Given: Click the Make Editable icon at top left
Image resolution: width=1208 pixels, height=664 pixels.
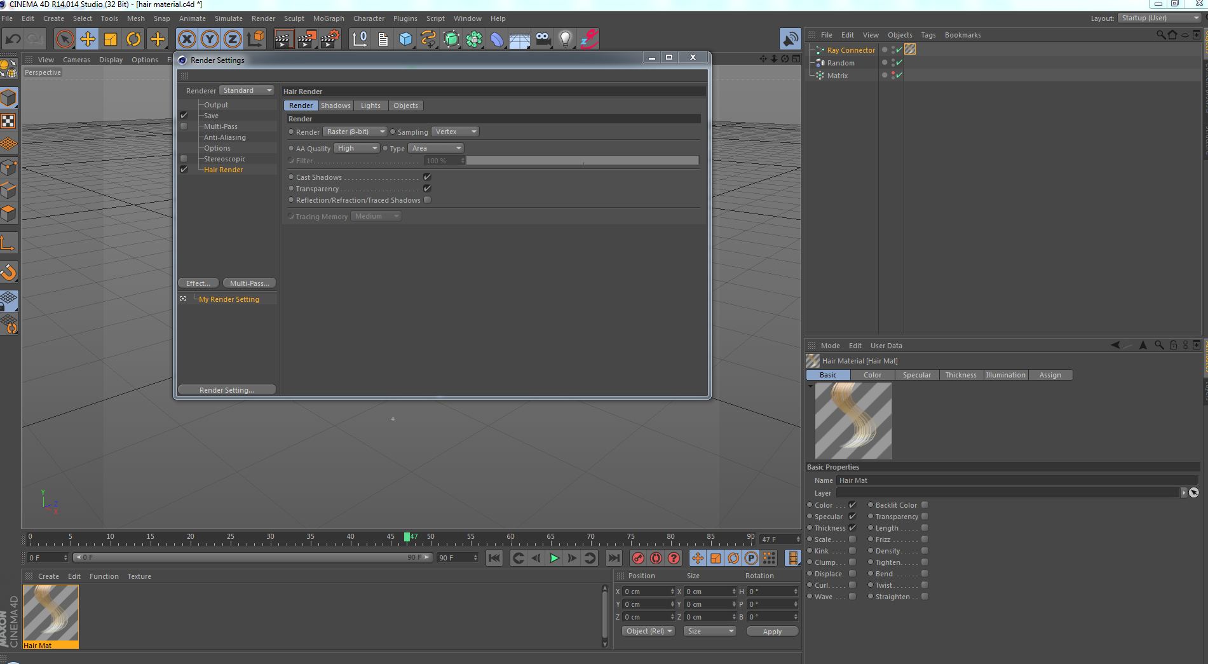Looking at the screenshot, I should click(x=9, y=68).
